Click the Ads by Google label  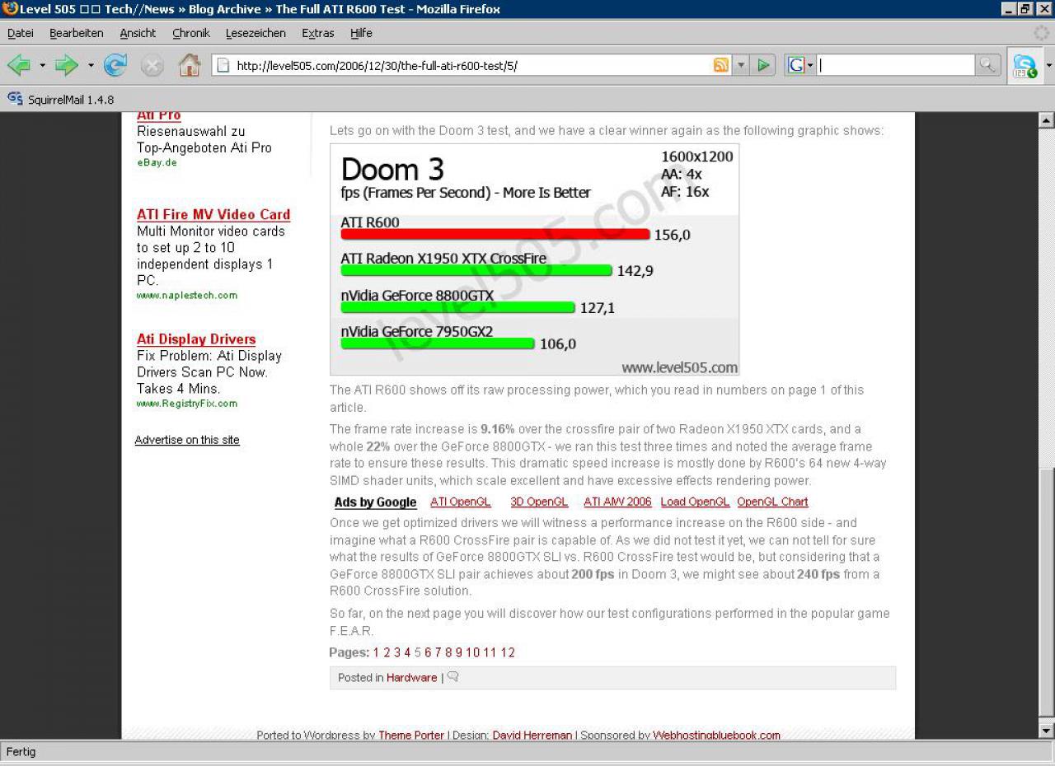(375, 502)
